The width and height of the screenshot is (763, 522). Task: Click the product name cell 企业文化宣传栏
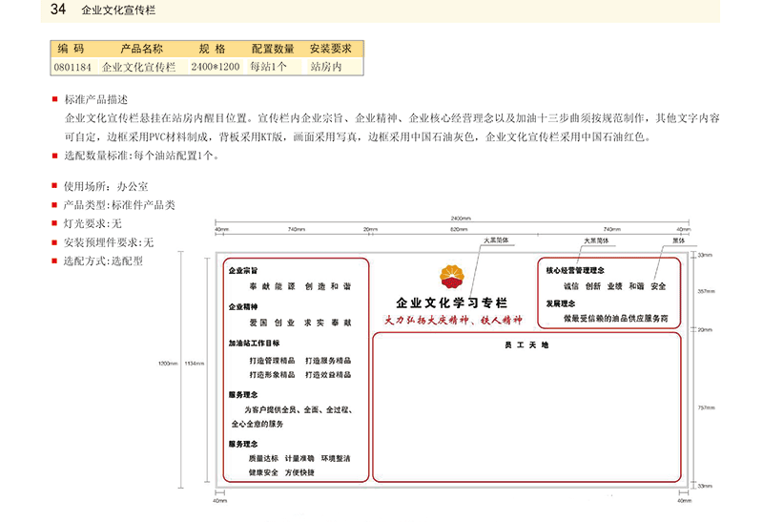point(138,67)
